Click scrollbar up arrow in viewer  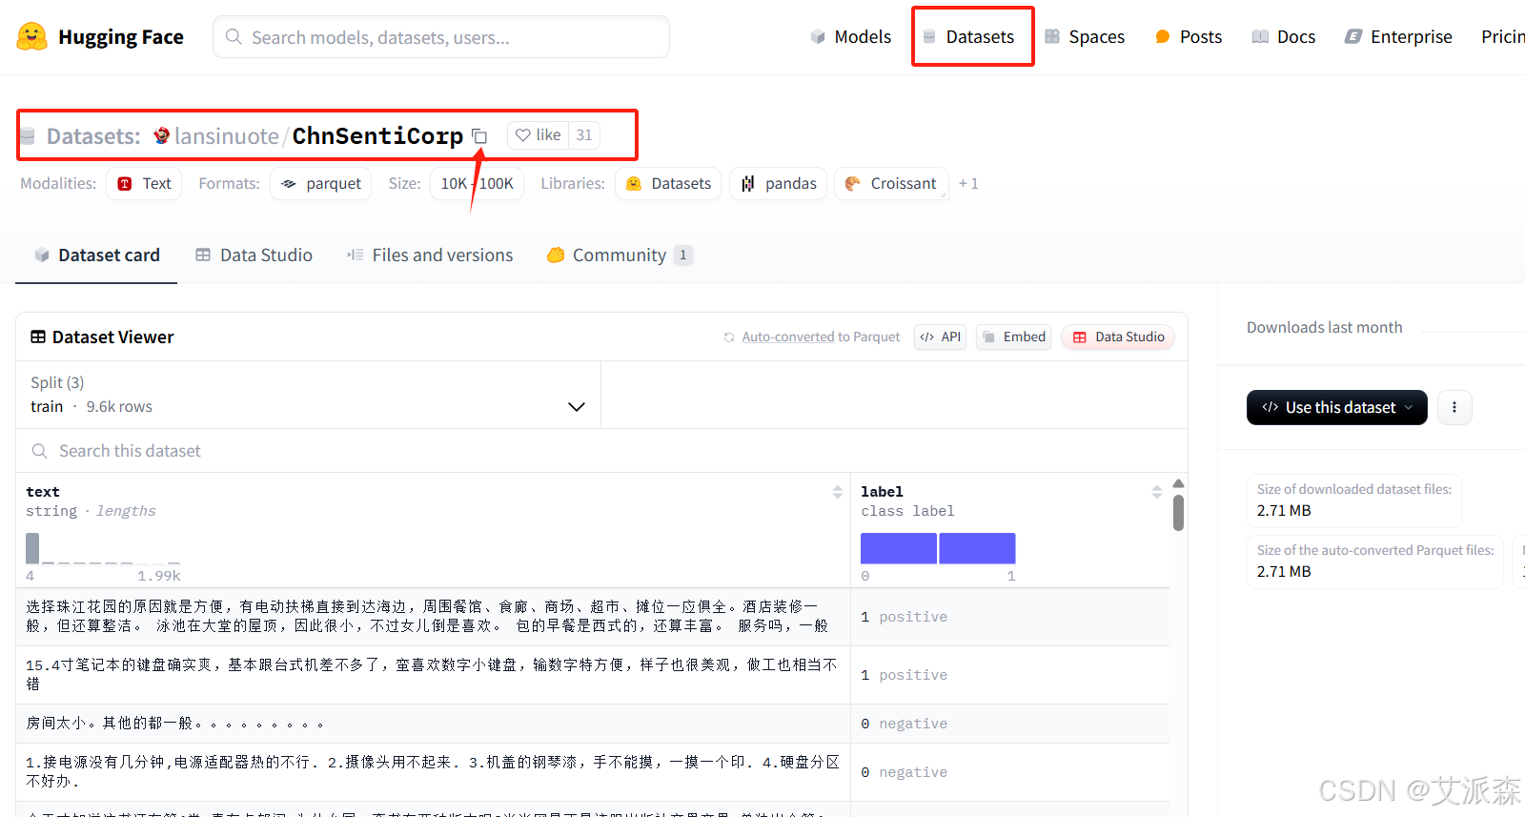click(x=1179, y=483)
